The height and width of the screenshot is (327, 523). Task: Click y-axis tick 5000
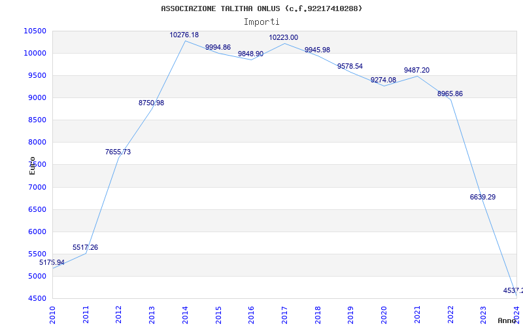point(37,276)
